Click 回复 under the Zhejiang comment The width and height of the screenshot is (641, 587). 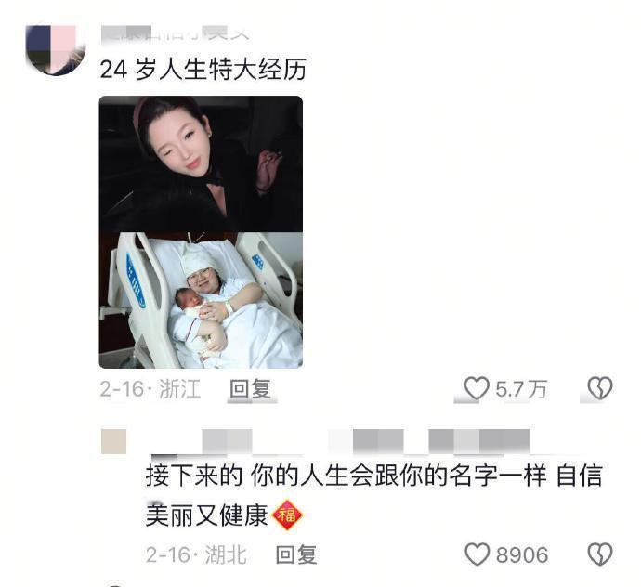click(250, 389)
